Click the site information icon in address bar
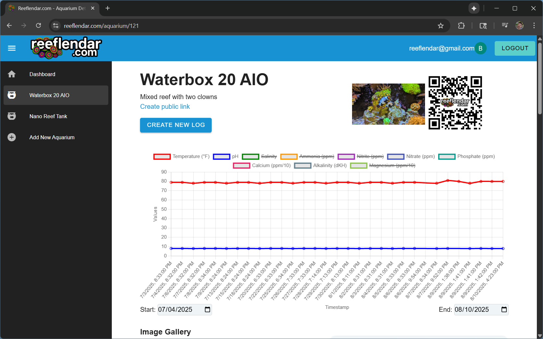The height and width of the screenshot is (339, 543). click(x=56, y=26)
